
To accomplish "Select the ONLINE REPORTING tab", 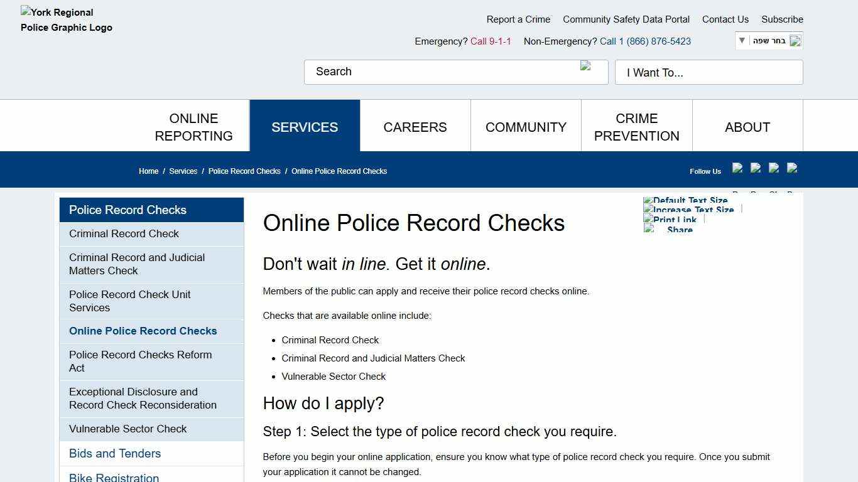I will [x=193, y=127].
